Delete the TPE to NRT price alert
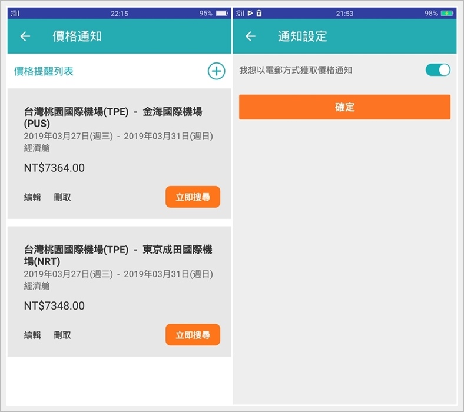This screenshot has height=412, width=464. (x=62, y=335)
